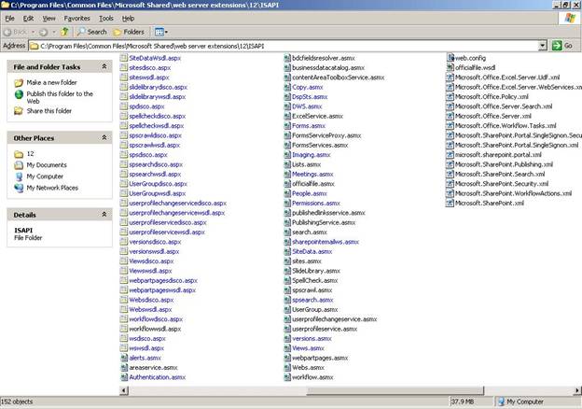Select the FormsServices.asmx file name

pos(320,145)
